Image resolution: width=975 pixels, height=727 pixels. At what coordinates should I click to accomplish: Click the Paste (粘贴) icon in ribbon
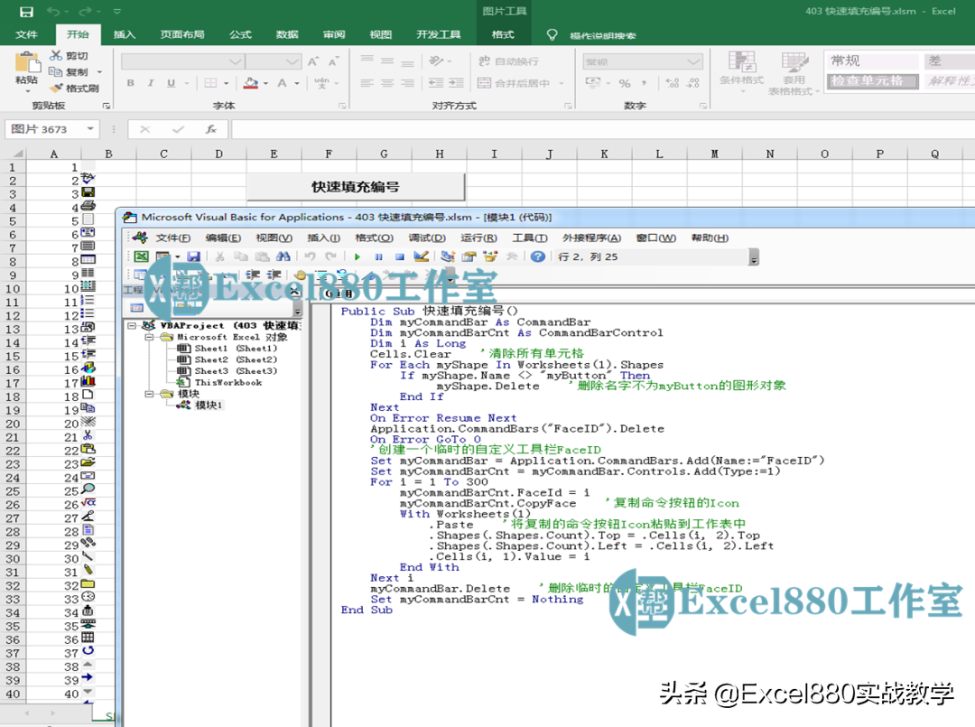tap(27, 62)
